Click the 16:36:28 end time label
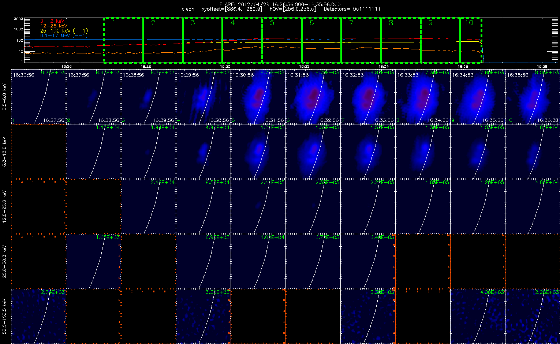 tap(548, 120)
